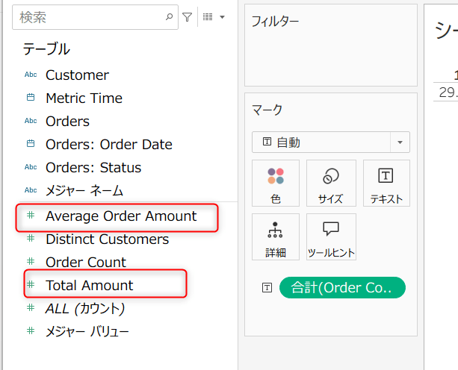Screen dimensions: 458x370
Task: Select Distinct Customers measure
Action: click(107, 239)
